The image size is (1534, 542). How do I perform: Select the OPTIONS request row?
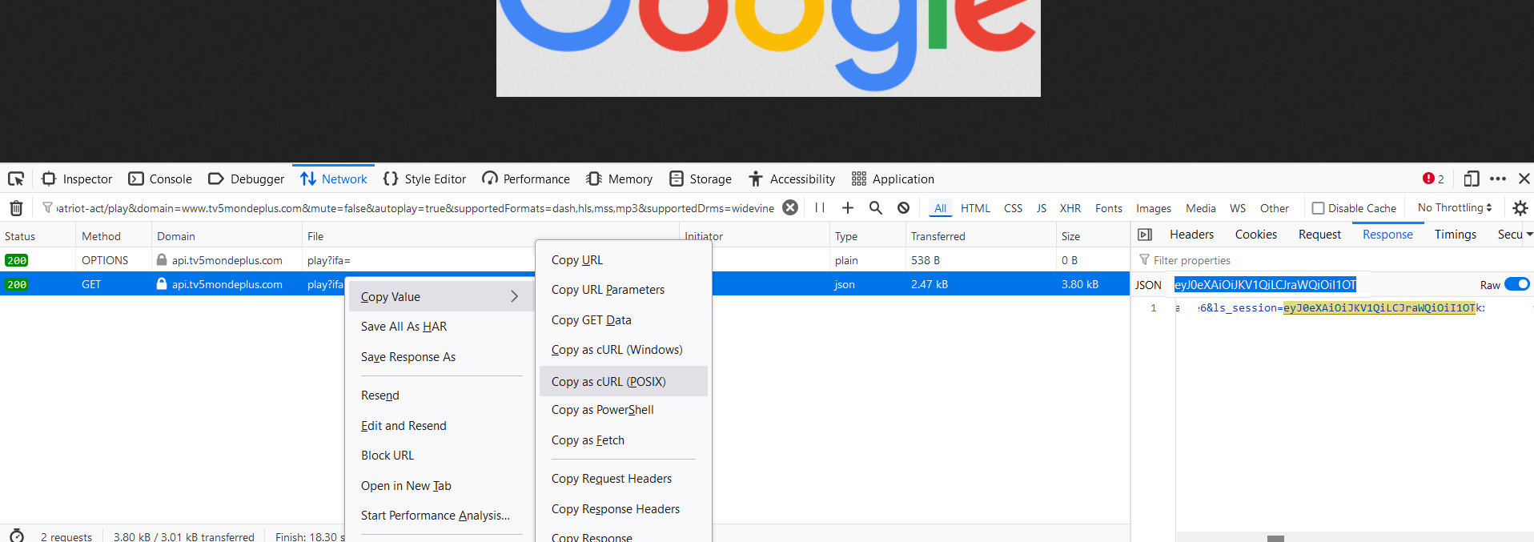tap(564, 260)
